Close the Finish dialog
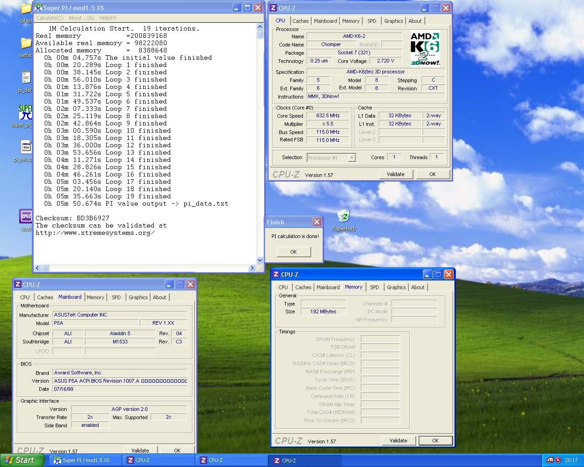Viewport: 584px width, 467px height. coord(317,222)
